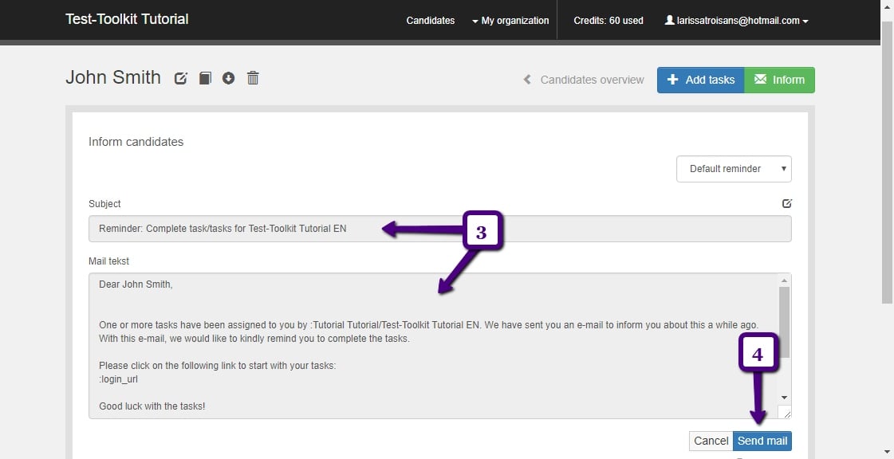Open the Default reminder template dropdown

tap(734, 169)
